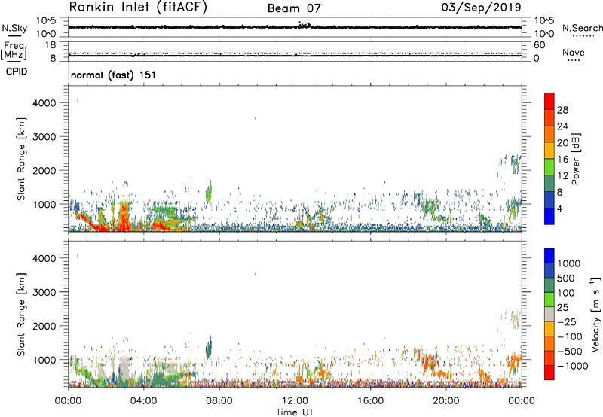Select the "08:00" time axis label
This screenshot has width=603, height=417.
pyautogui.click(x=219, y=401)
